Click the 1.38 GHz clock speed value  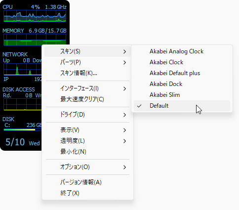(56, 7)
